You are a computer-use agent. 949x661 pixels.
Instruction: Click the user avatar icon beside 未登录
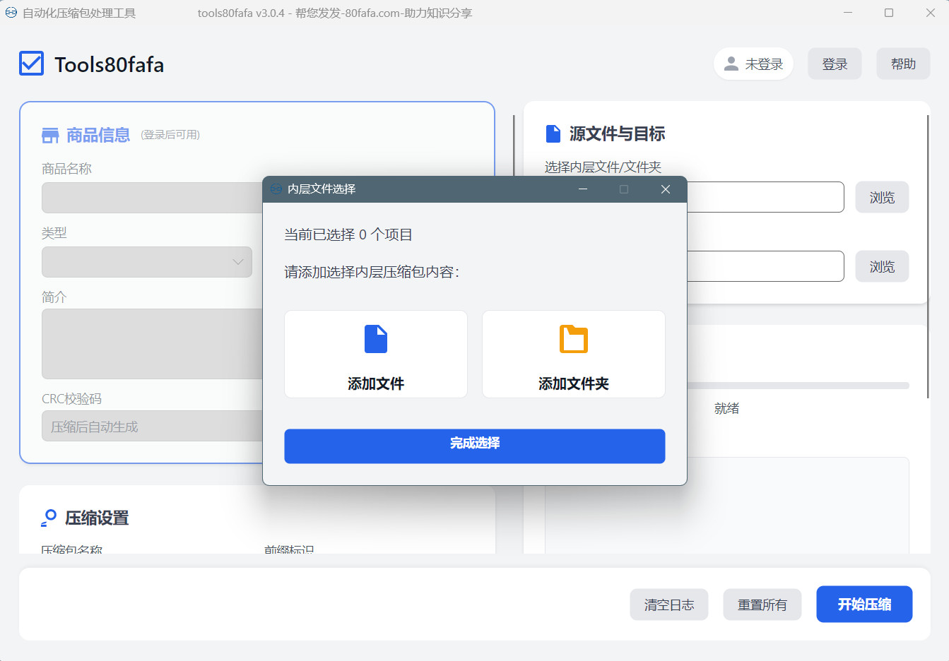click(731, 64)
